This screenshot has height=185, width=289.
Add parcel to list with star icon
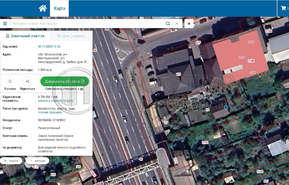(10, 81)
